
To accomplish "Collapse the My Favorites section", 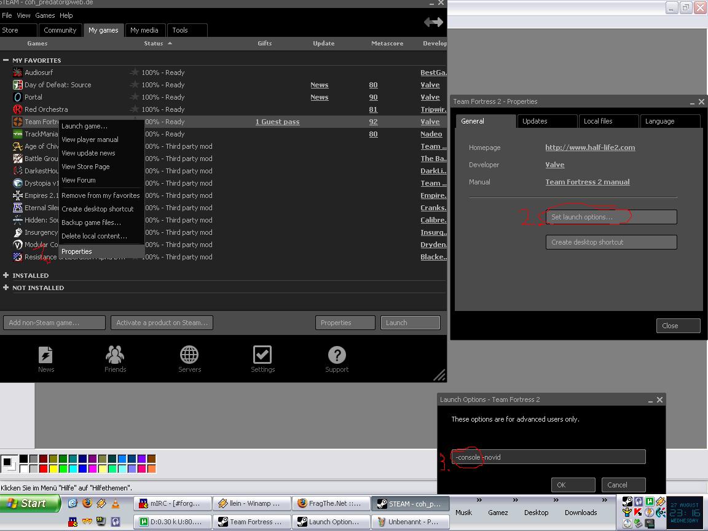I will 6,60.
